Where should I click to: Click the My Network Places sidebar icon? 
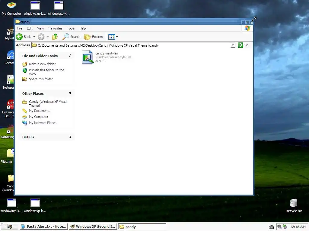tap(25, 123)
